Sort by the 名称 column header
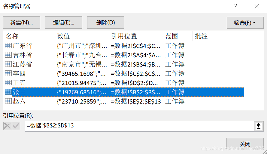The image size is (267, 154). tap(29, 36)
